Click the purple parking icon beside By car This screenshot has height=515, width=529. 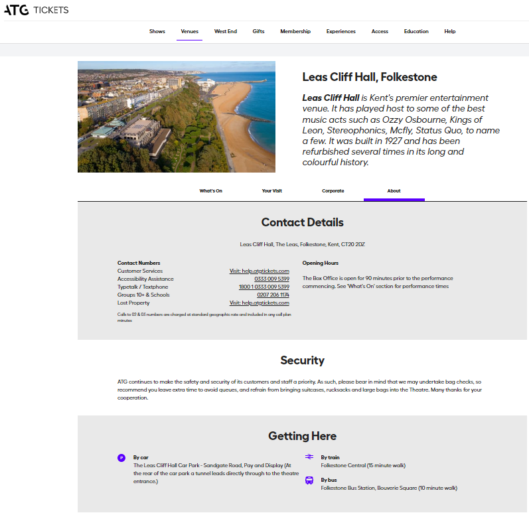(x=121, y=458)
